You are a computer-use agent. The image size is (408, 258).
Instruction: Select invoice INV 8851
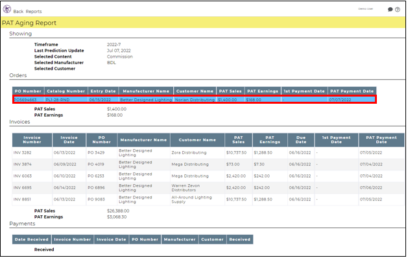tap(22, 200)
